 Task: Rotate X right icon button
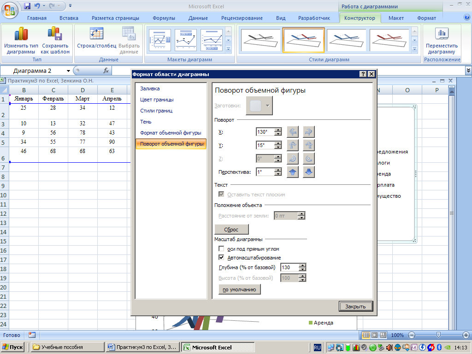coord(309,132)
